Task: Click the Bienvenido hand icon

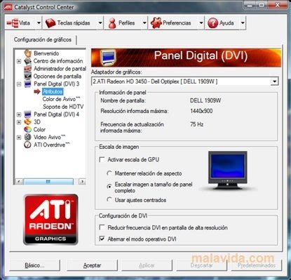Action: pos(28,53)
